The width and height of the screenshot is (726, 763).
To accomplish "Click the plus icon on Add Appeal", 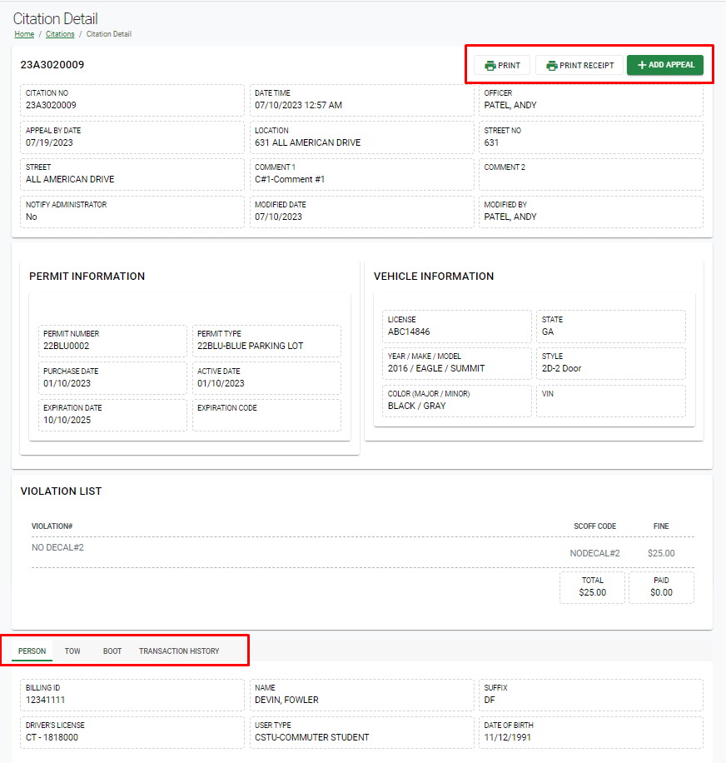I will pyautogui.click(x=643, y=64).
